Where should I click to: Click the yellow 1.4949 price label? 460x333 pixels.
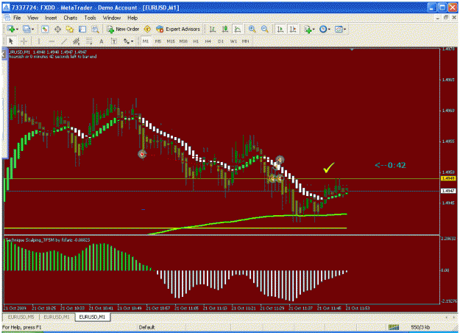tap(448, 178)
